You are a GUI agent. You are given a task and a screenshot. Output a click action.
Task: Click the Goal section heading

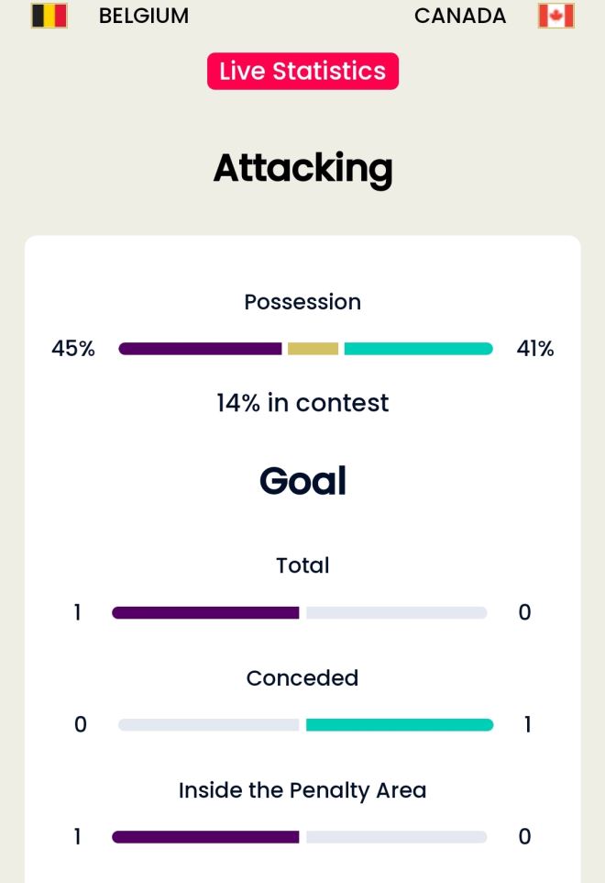click(x=302, y=481)
